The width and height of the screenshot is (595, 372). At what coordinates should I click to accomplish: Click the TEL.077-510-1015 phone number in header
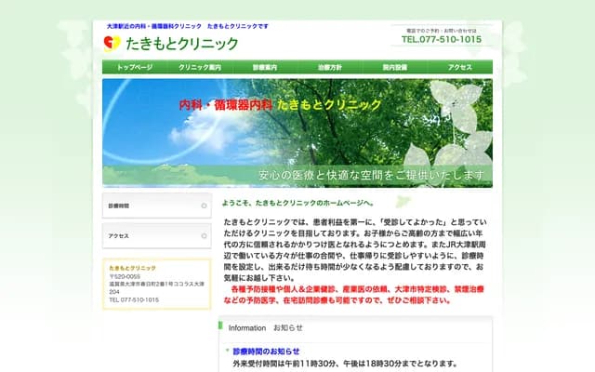[442, 40]
